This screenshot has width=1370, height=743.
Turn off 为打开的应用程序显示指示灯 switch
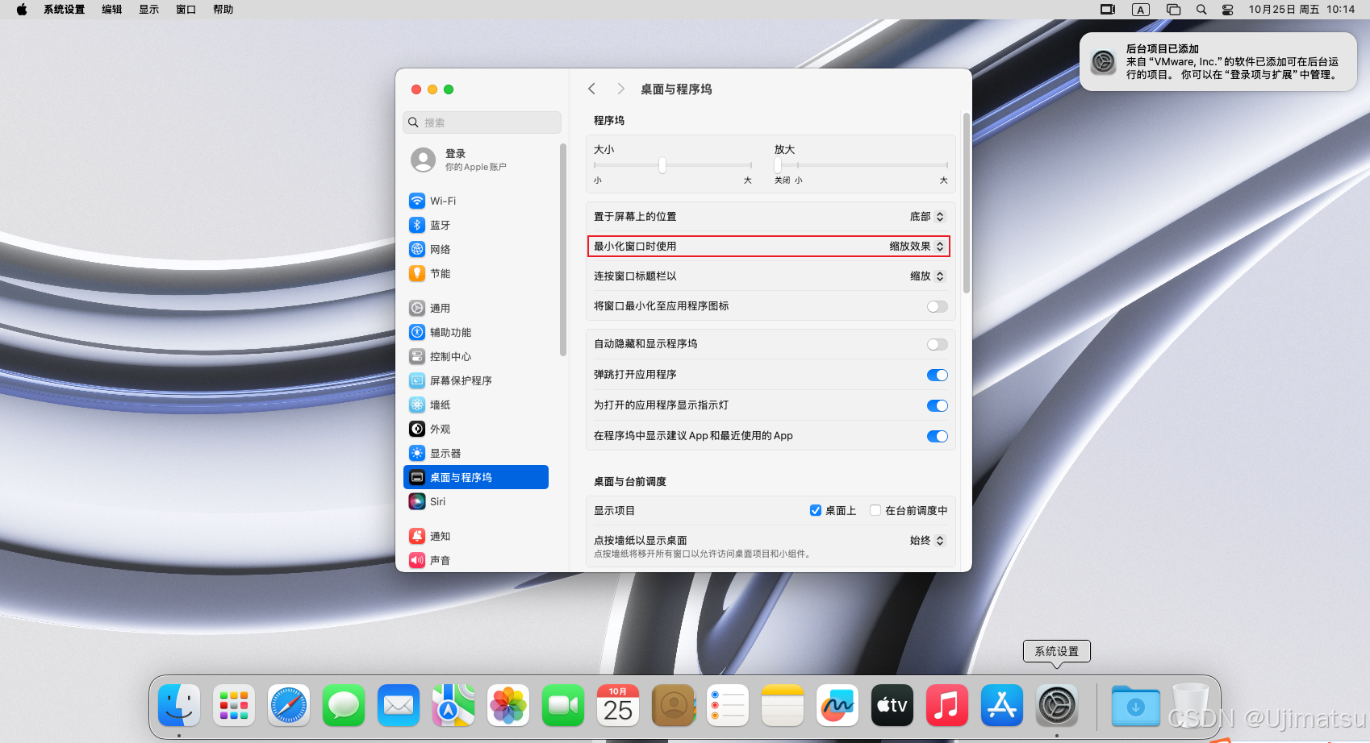[937, 405]
